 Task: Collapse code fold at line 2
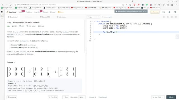click(92, 24)
